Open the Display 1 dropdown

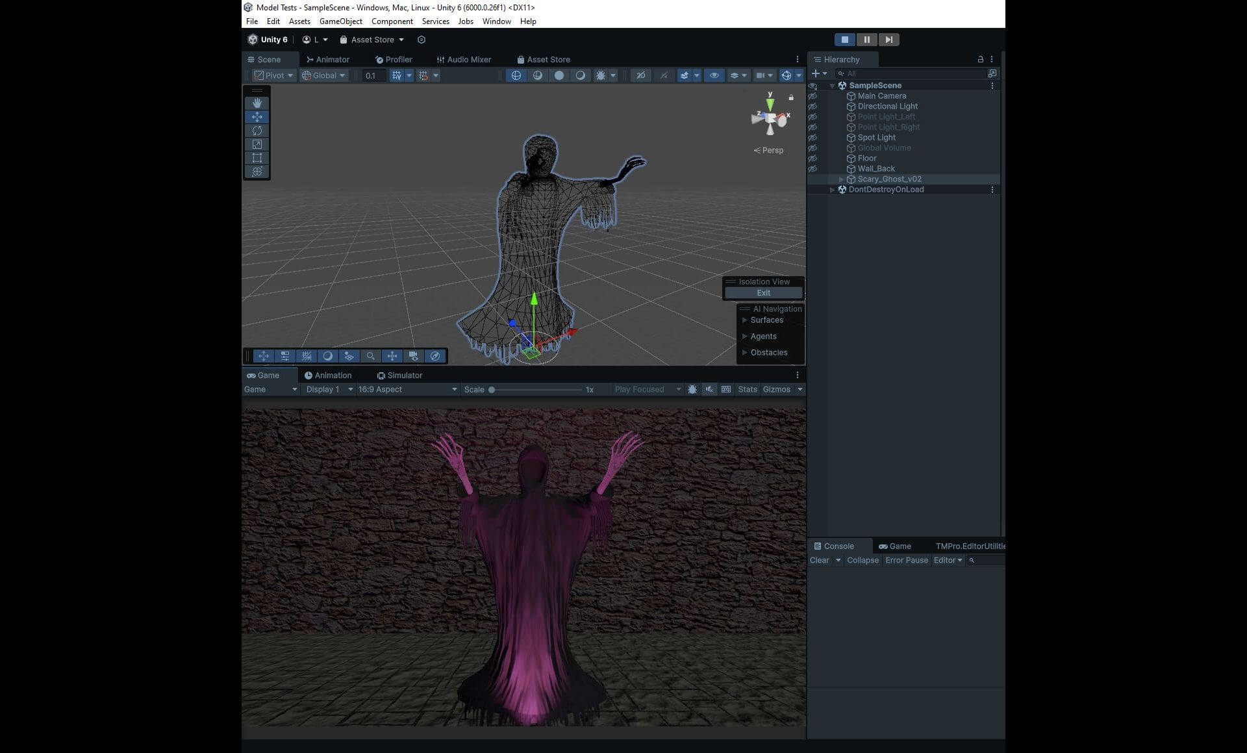coord(329,389)
